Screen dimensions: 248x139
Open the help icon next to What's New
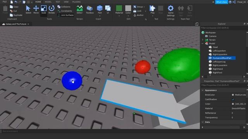point(230,2)
